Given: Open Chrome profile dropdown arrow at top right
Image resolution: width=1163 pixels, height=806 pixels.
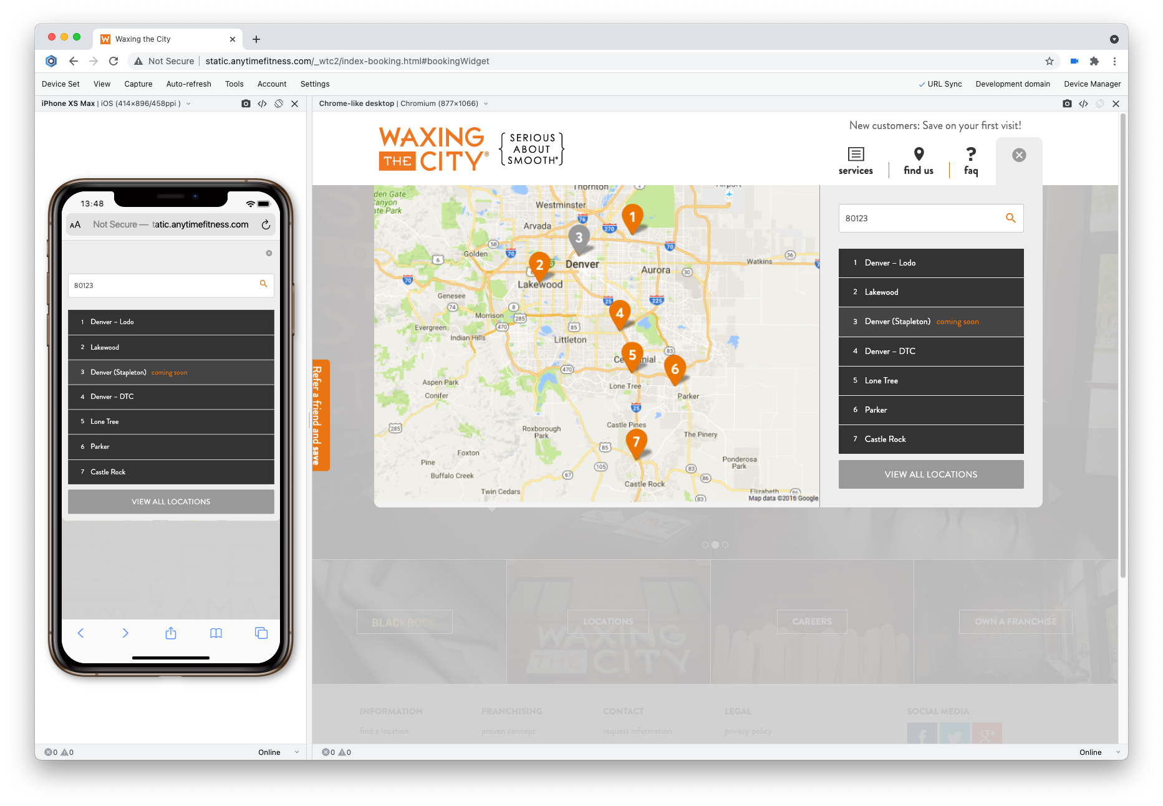Looking at the screenshot, I should (1114, 39).
